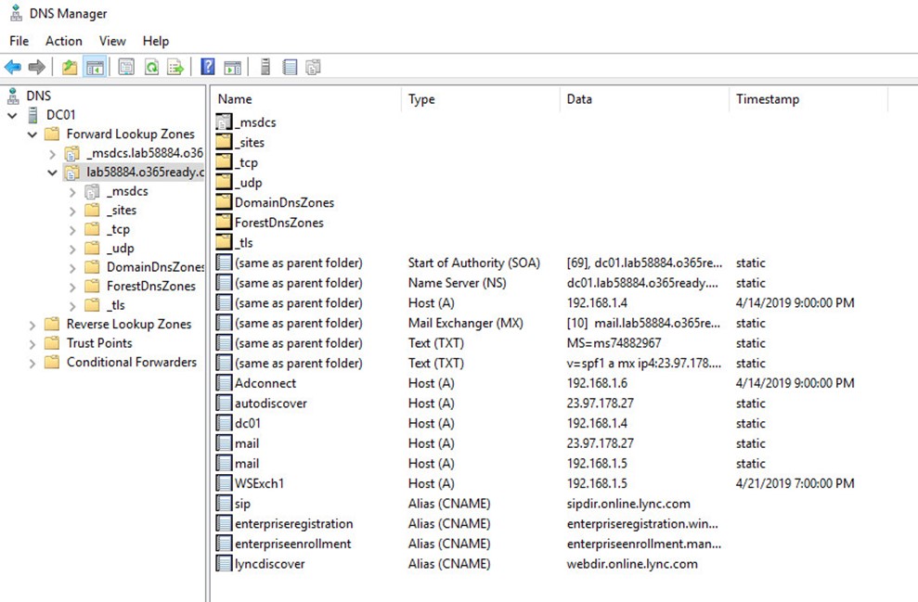Click the DC01 server icon in the tree
Image resolution: width=918 pixels, height=602 pixels.
tap(33, 115)
